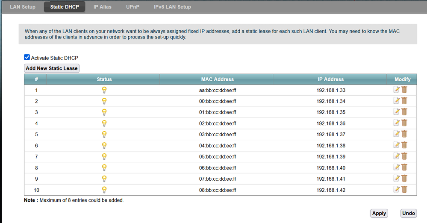This screenshot has width=427, height=223.
Task: Open the IPv6 LAN Setup tab
Action: 172,7
